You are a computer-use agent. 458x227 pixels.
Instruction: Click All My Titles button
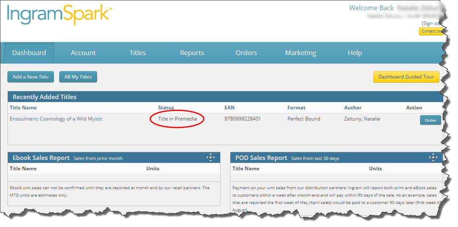point(78,77)
